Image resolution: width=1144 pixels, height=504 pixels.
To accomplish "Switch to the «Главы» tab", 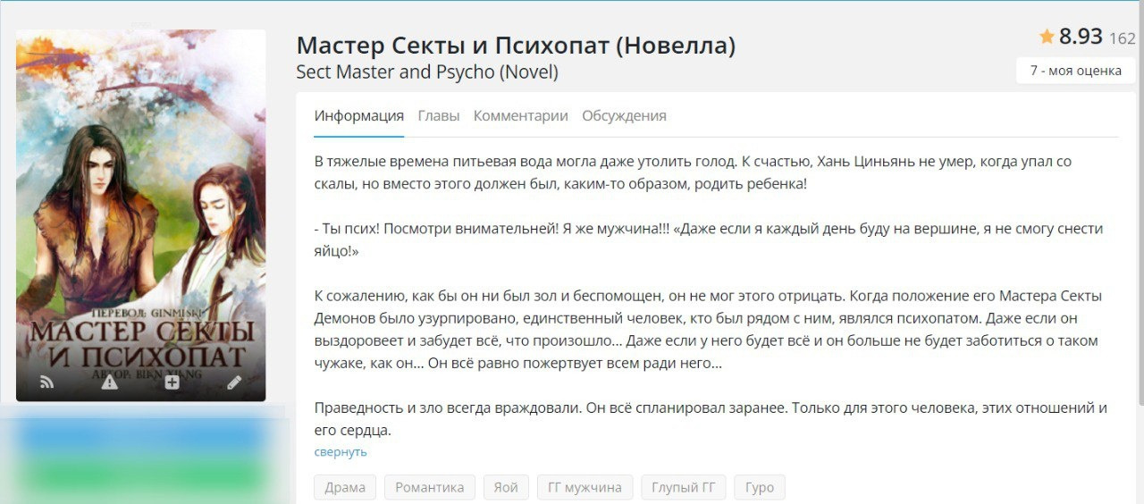I will pos(439,116).
